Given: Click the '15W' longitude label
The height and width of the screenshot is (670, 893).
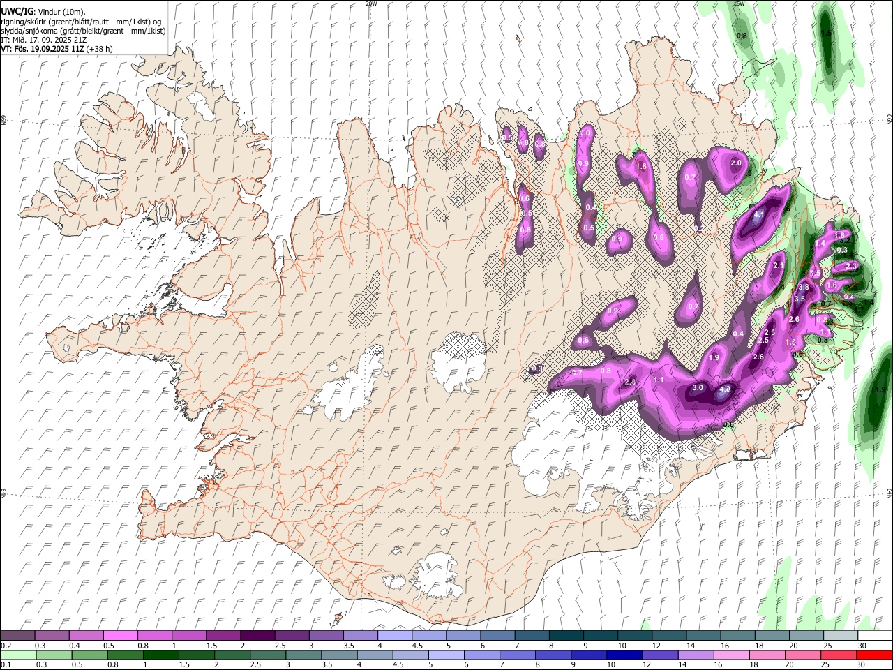Looking at the screenshot, I should pyautogui.click(x=739, y=3).
